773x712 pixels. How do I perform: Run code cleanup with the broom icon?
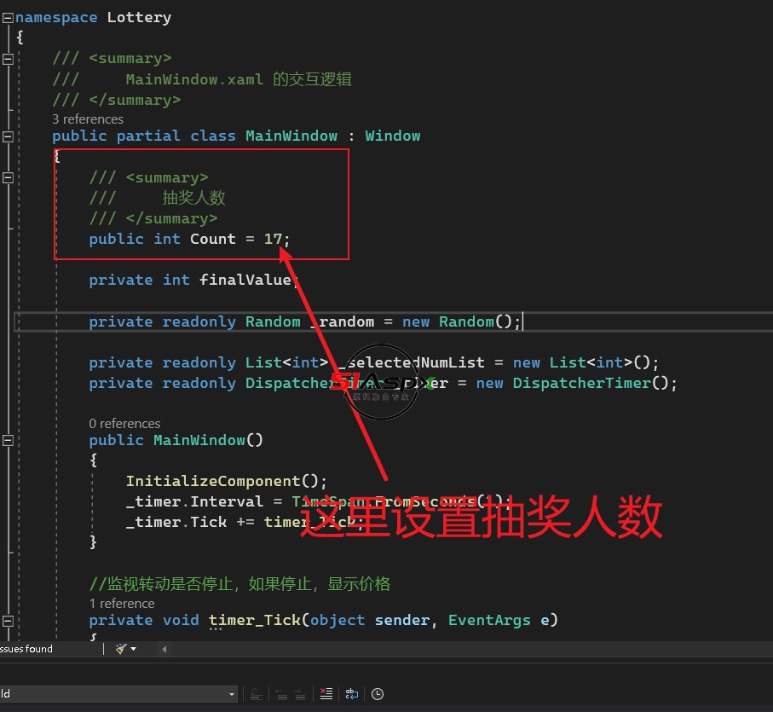click(121, 649)
